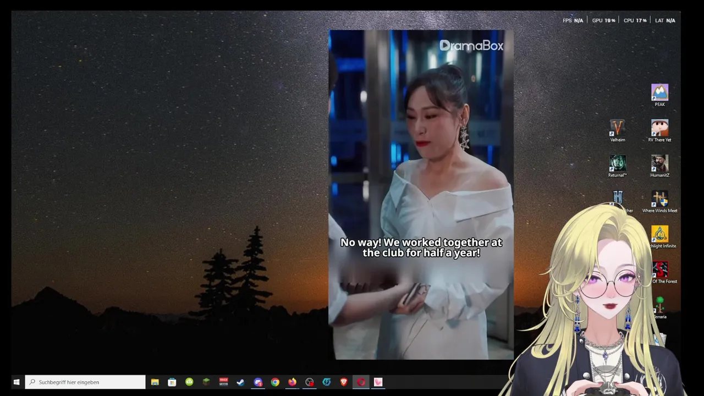Click the 'Suchbegriff hier eingeben' search box

(x=86, y=382)
